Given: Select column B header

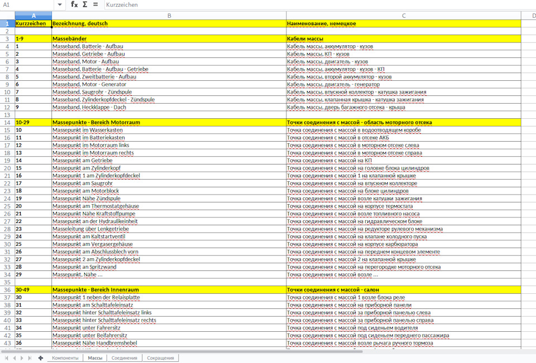Looking at the screenshot, I should pyautogui.click(x=169, y=16).
